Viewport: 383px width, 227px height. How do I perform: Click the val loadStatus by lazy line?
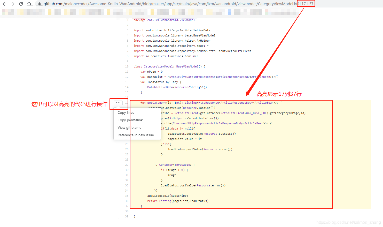161,82
